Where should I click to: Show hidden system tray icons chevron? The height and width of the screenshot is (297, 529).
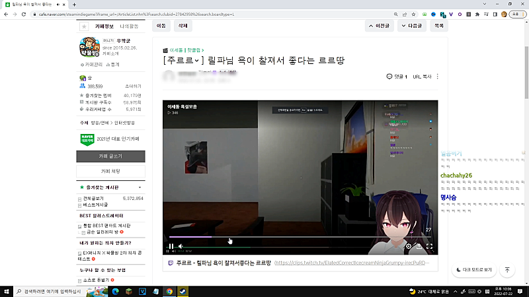click(455, 292)
